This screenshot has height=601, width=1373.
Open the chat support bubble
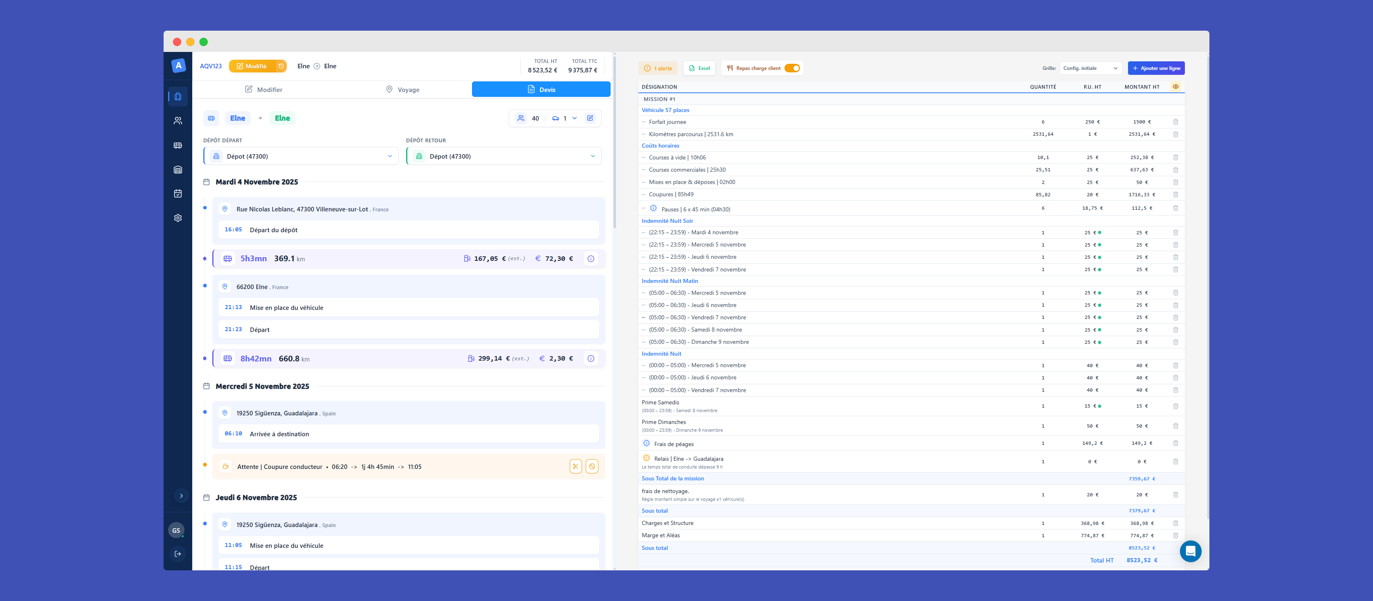[1190, 552]
